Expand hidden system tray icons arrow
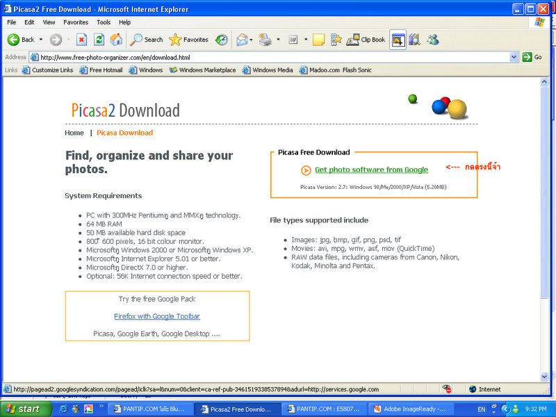Screen dimensions: 556x417 tap(505, 409)
